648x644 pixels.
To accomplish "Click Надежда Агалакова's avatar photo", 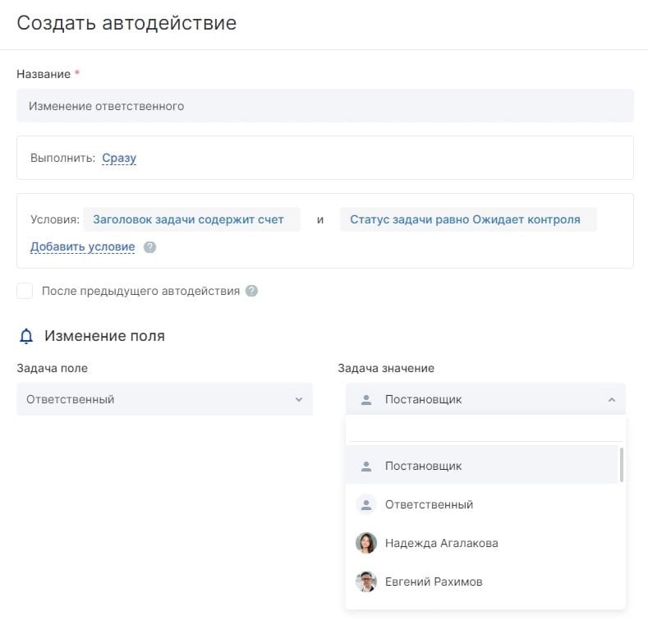I will click(366, 543).
